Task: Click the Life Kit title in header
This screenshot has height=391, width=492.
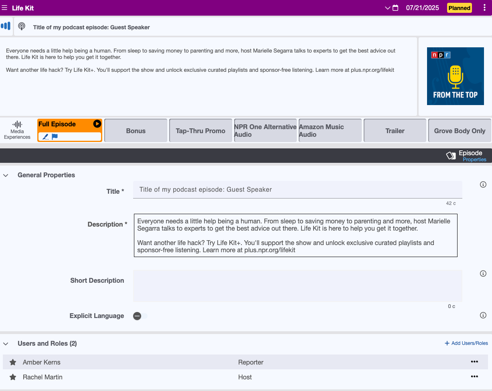Action: tap(23, 8)
